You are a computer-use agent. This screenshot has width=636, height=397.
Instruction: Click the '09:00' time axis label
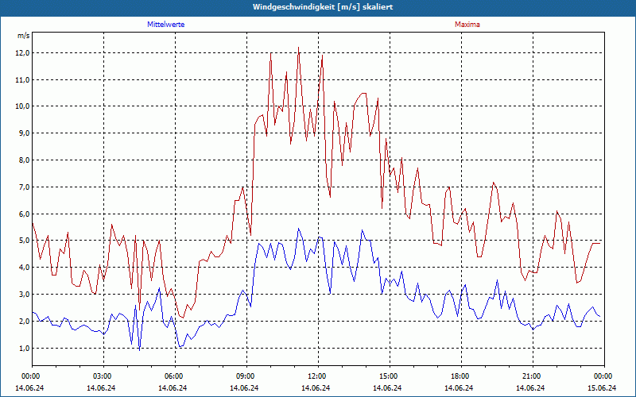pyautogui.click(x=246, y=376)
